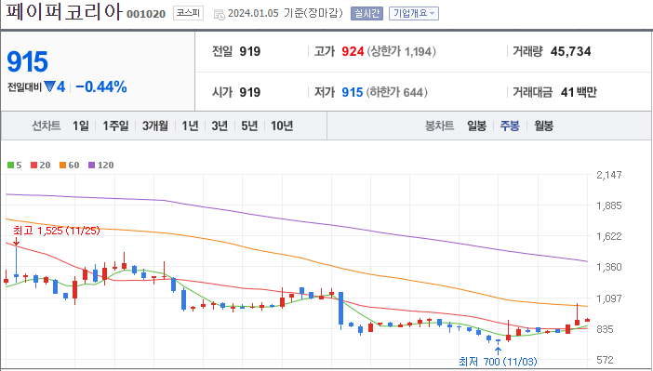The width and height of the screenshot is (653, 371).
Task: Click the current price 915
Action: tap(28, 62)
